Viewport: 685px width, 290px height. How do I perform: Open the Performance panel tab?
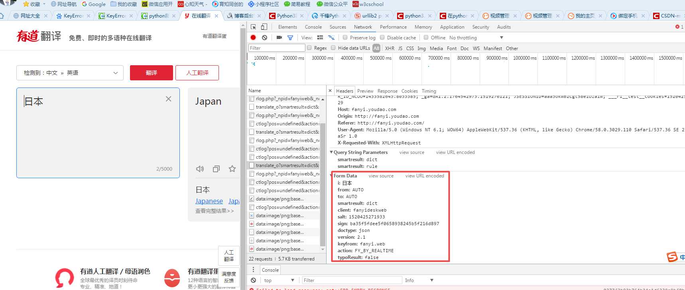393,27
